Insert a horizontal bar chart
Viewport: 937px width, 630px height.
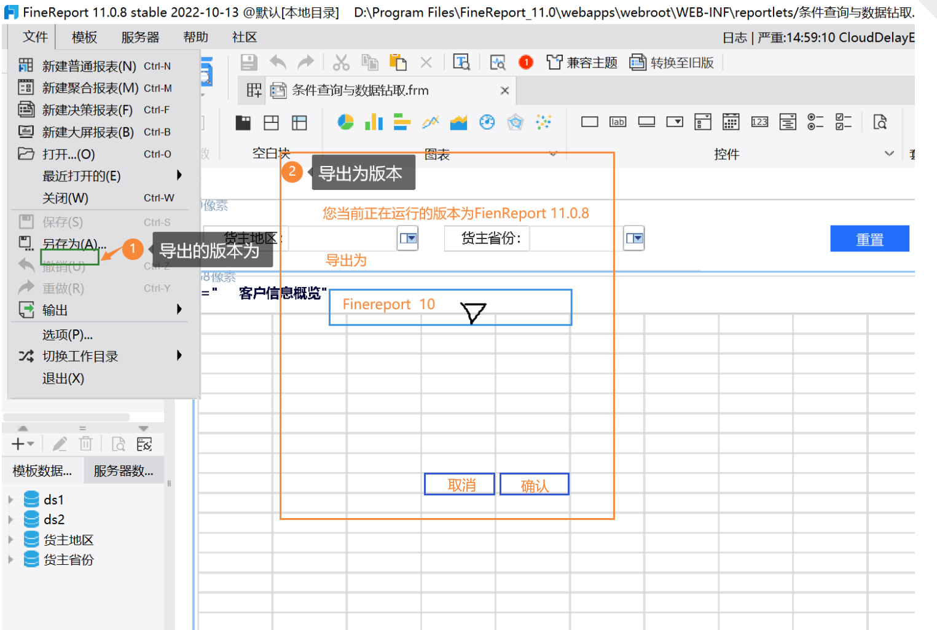(402, 122)
